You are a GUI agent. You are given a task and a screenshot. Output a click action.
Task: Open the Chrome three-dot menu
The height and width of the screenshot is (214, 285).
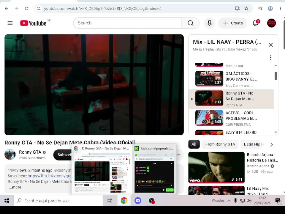coord(280,8)
